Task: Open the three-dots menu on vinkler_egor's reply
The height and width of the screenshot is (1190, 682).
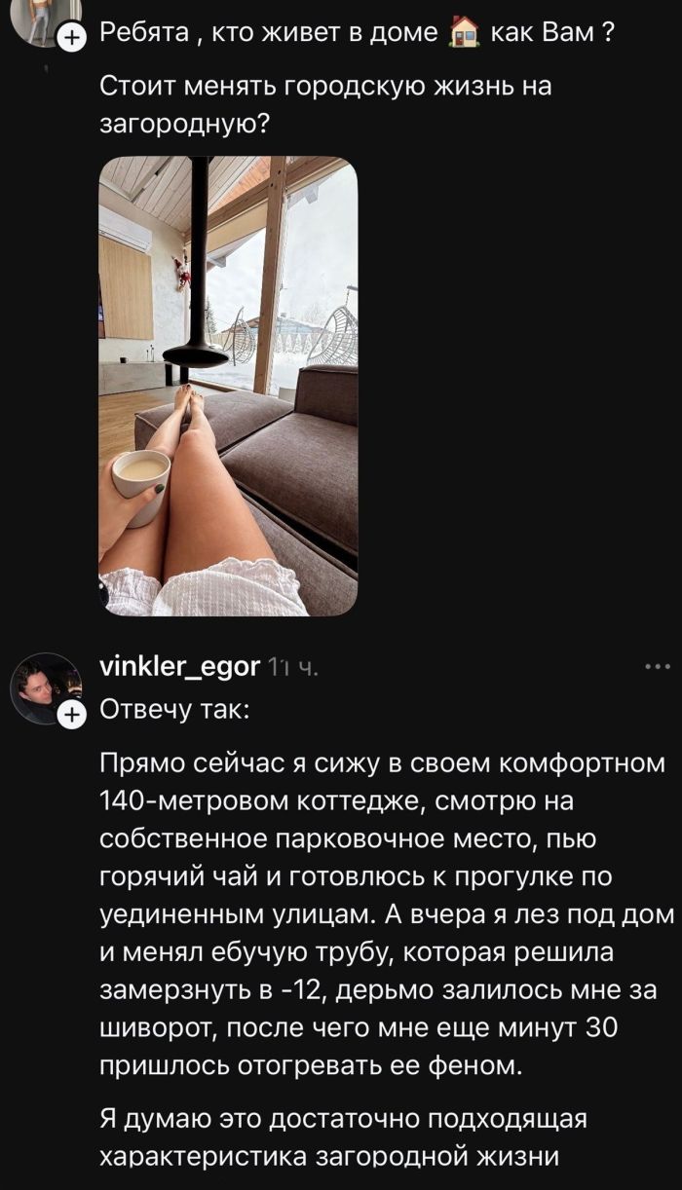Action: point(659,668)
